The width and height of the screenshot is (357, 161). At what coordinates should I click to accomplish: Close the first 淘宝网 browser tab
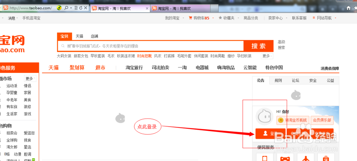point(147,9)
